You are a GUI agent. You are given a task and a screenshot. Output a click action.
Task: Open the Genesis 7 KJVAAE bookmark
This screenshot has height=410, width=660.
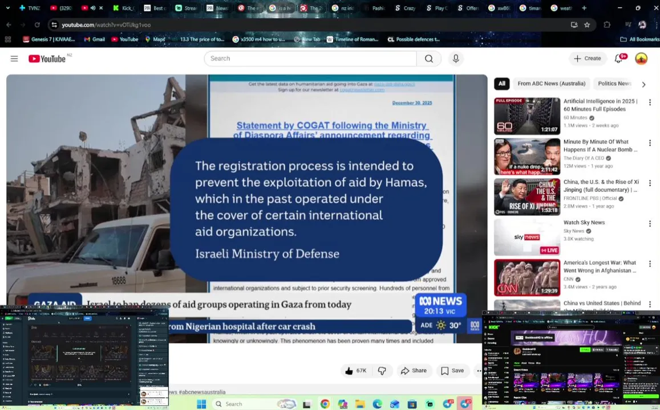(49, 39)
